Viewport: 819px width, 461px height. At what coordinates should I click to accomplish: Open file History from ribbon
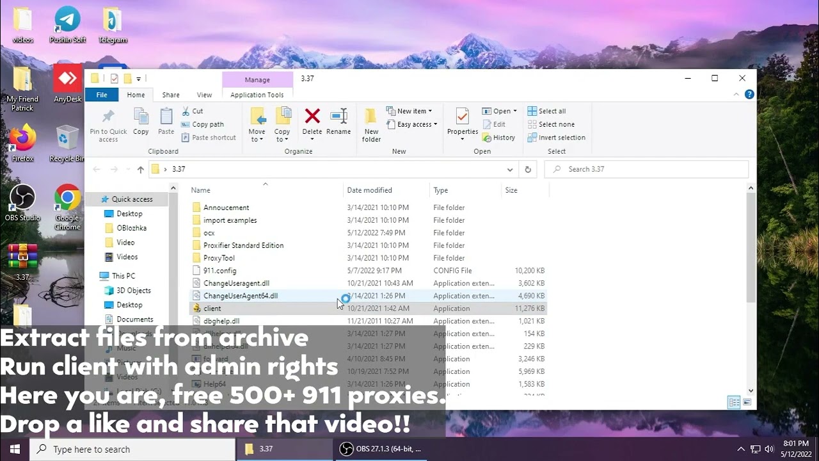498,138
